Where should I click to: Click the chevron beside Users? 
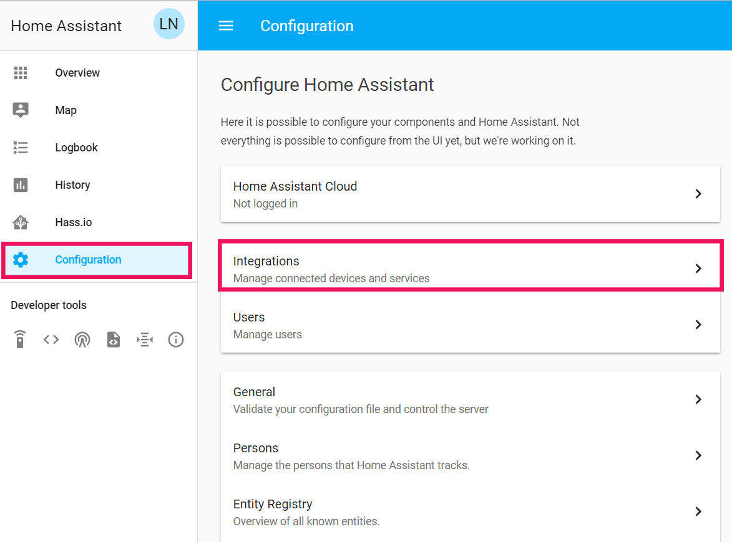(698, 325)
